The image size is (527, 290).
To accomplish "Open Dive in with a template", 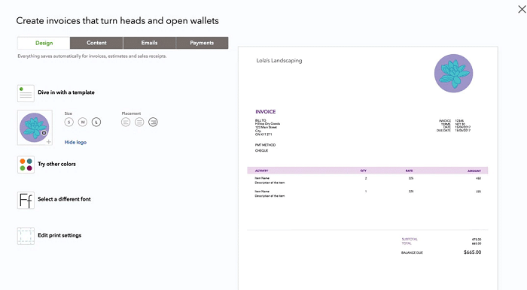I will pos(66,92).
